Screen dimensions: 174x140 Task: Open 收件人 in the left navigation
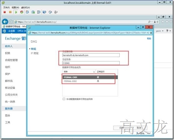tap(9, 46)
